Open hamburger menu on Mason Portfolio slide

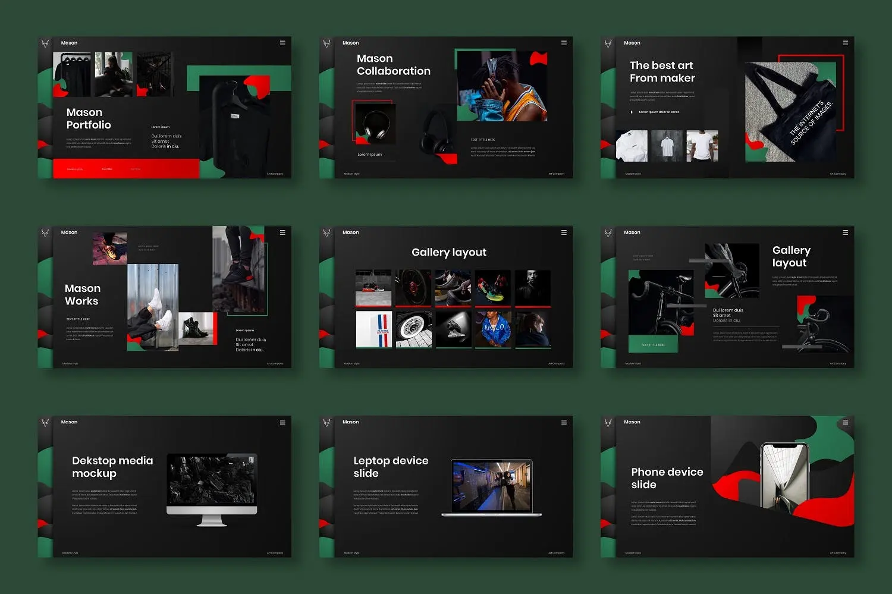coord(282,43)
